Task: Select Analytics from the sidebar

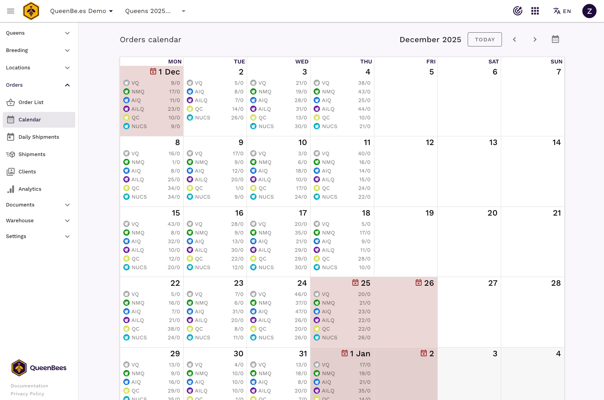Action: (30, 189)
